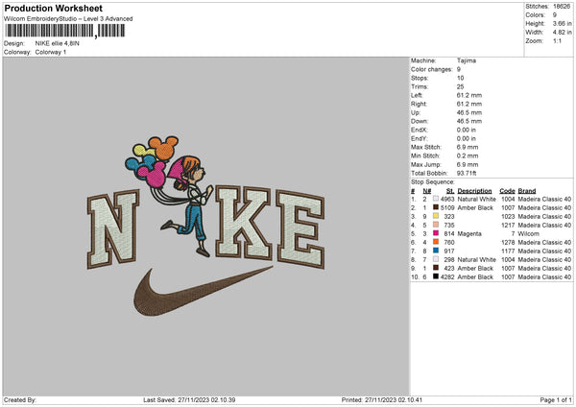This screenshot has width=576, height=407.
Task: Click the Trims value 25
Action: tap(460, 86)
